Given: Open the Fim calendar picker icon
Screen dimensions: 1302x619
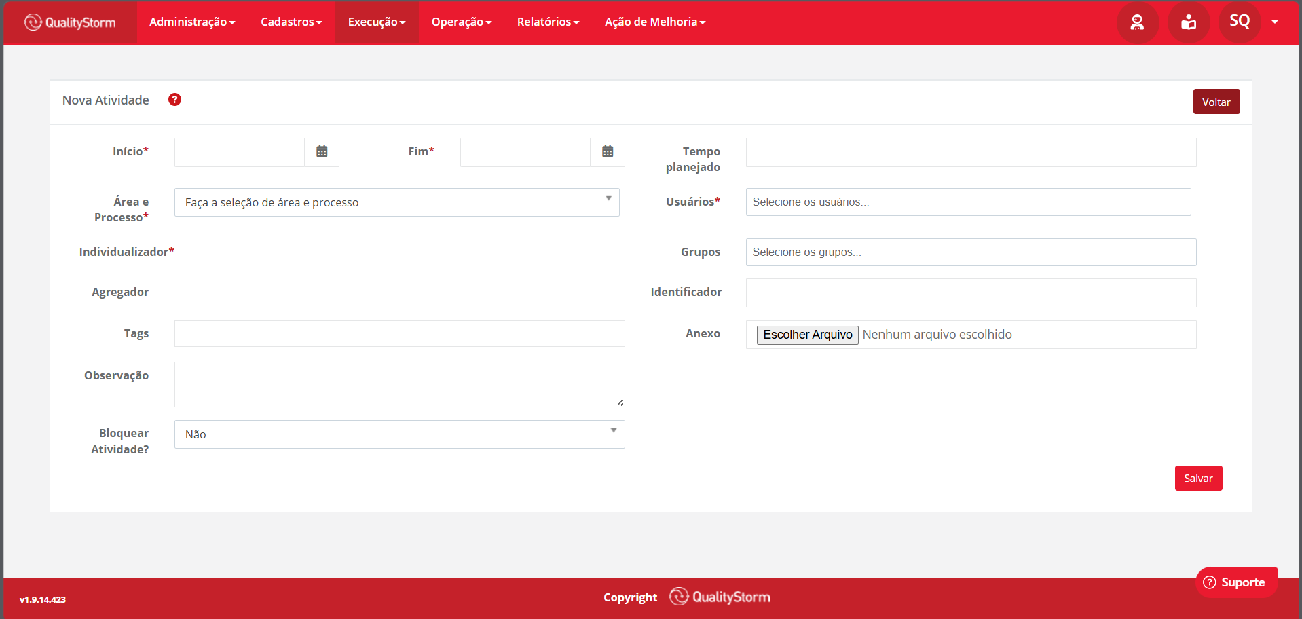Looking at the screenshot, I should click(608, 151).
